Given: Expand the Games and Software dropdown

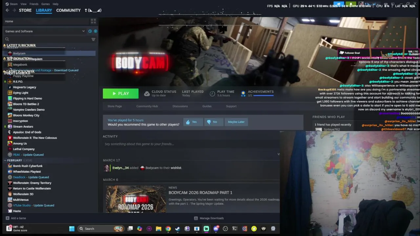Looking at the screenshot, I should point(44,31).
